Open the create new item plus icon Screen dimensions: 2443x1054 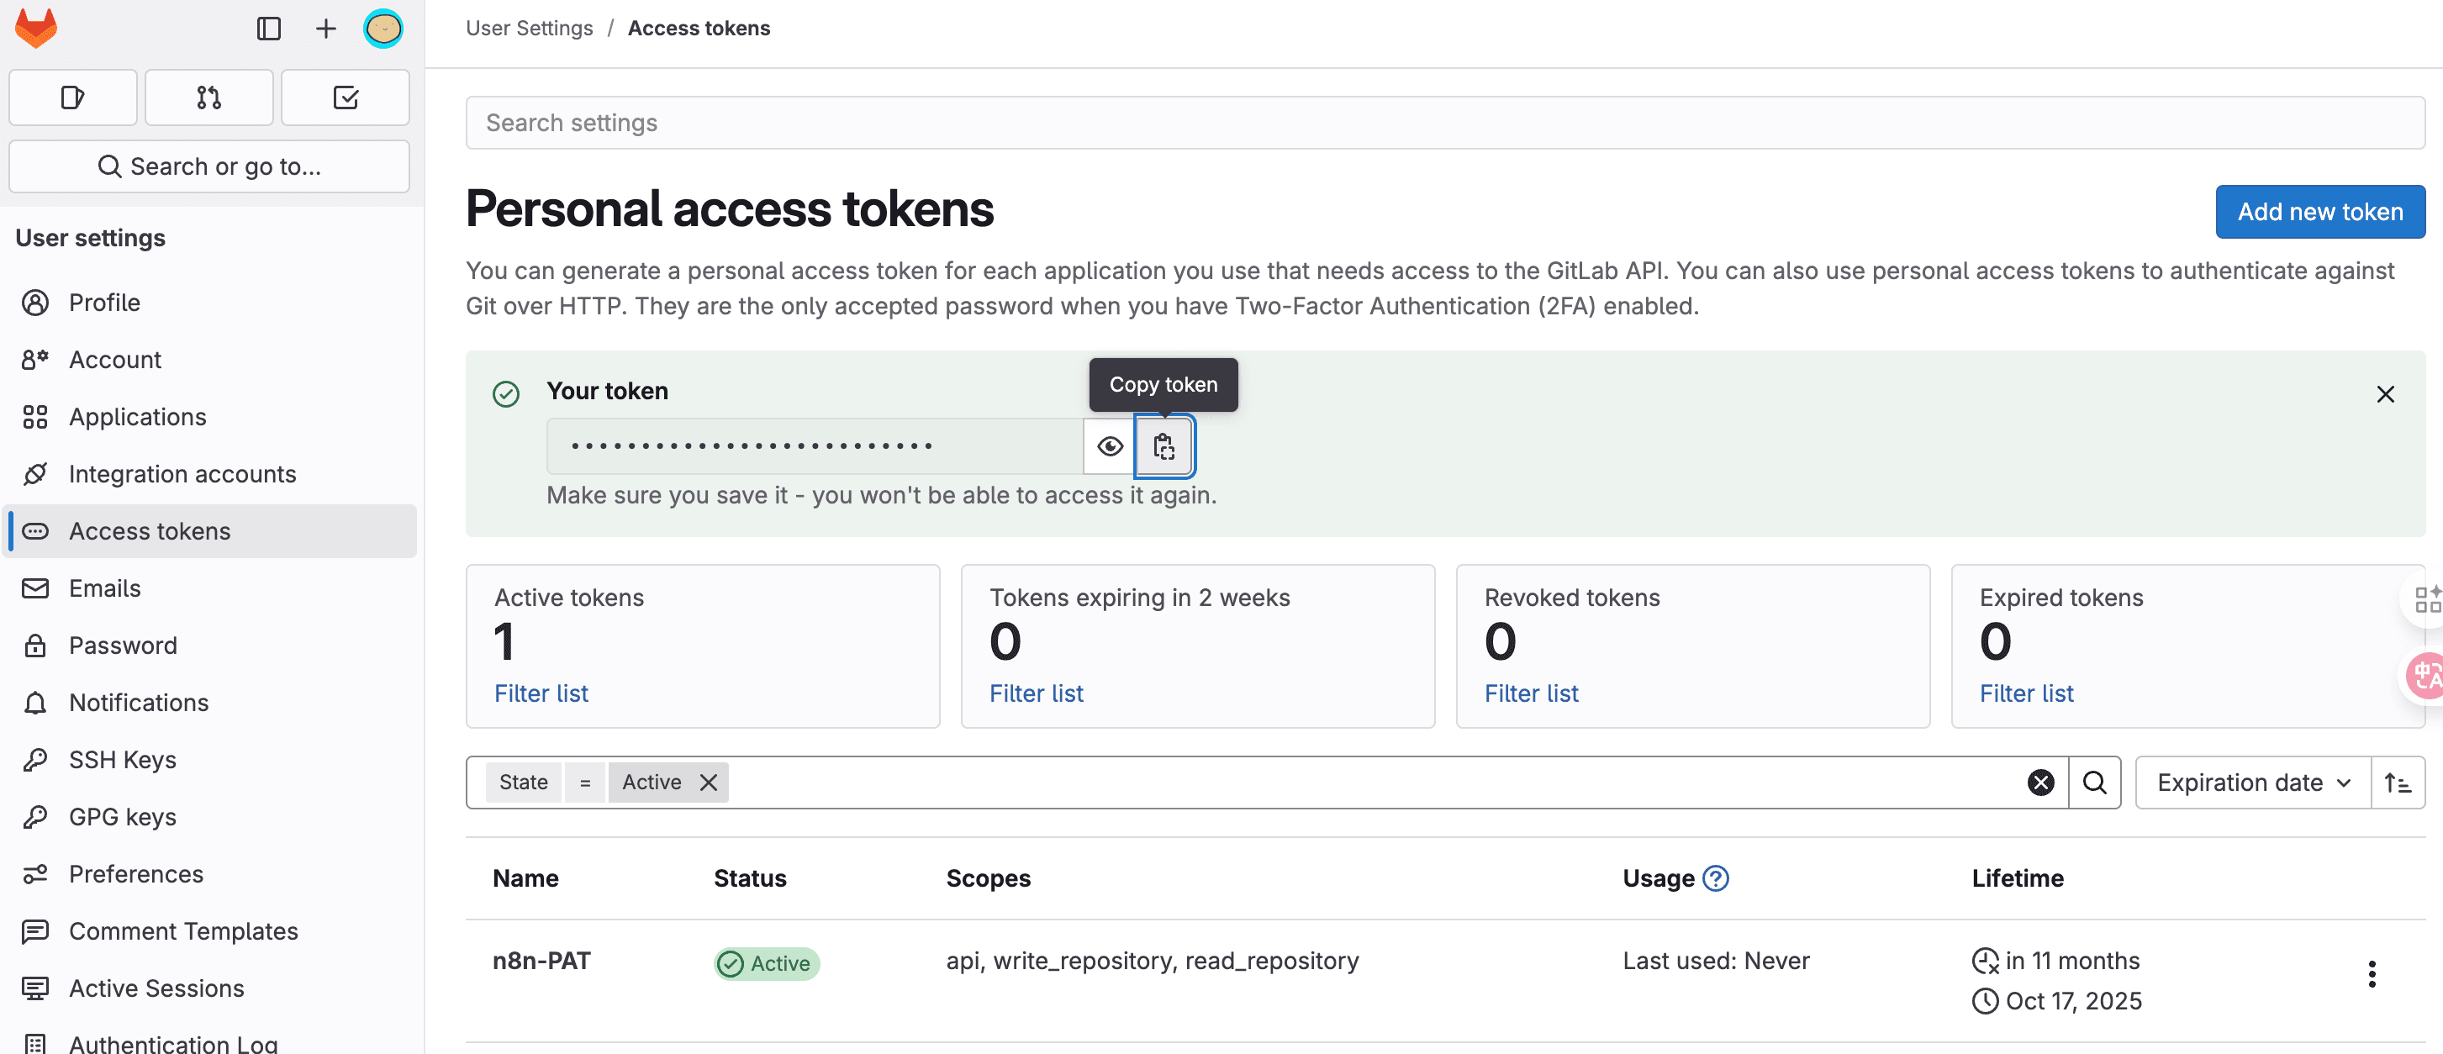click(325, 28)
